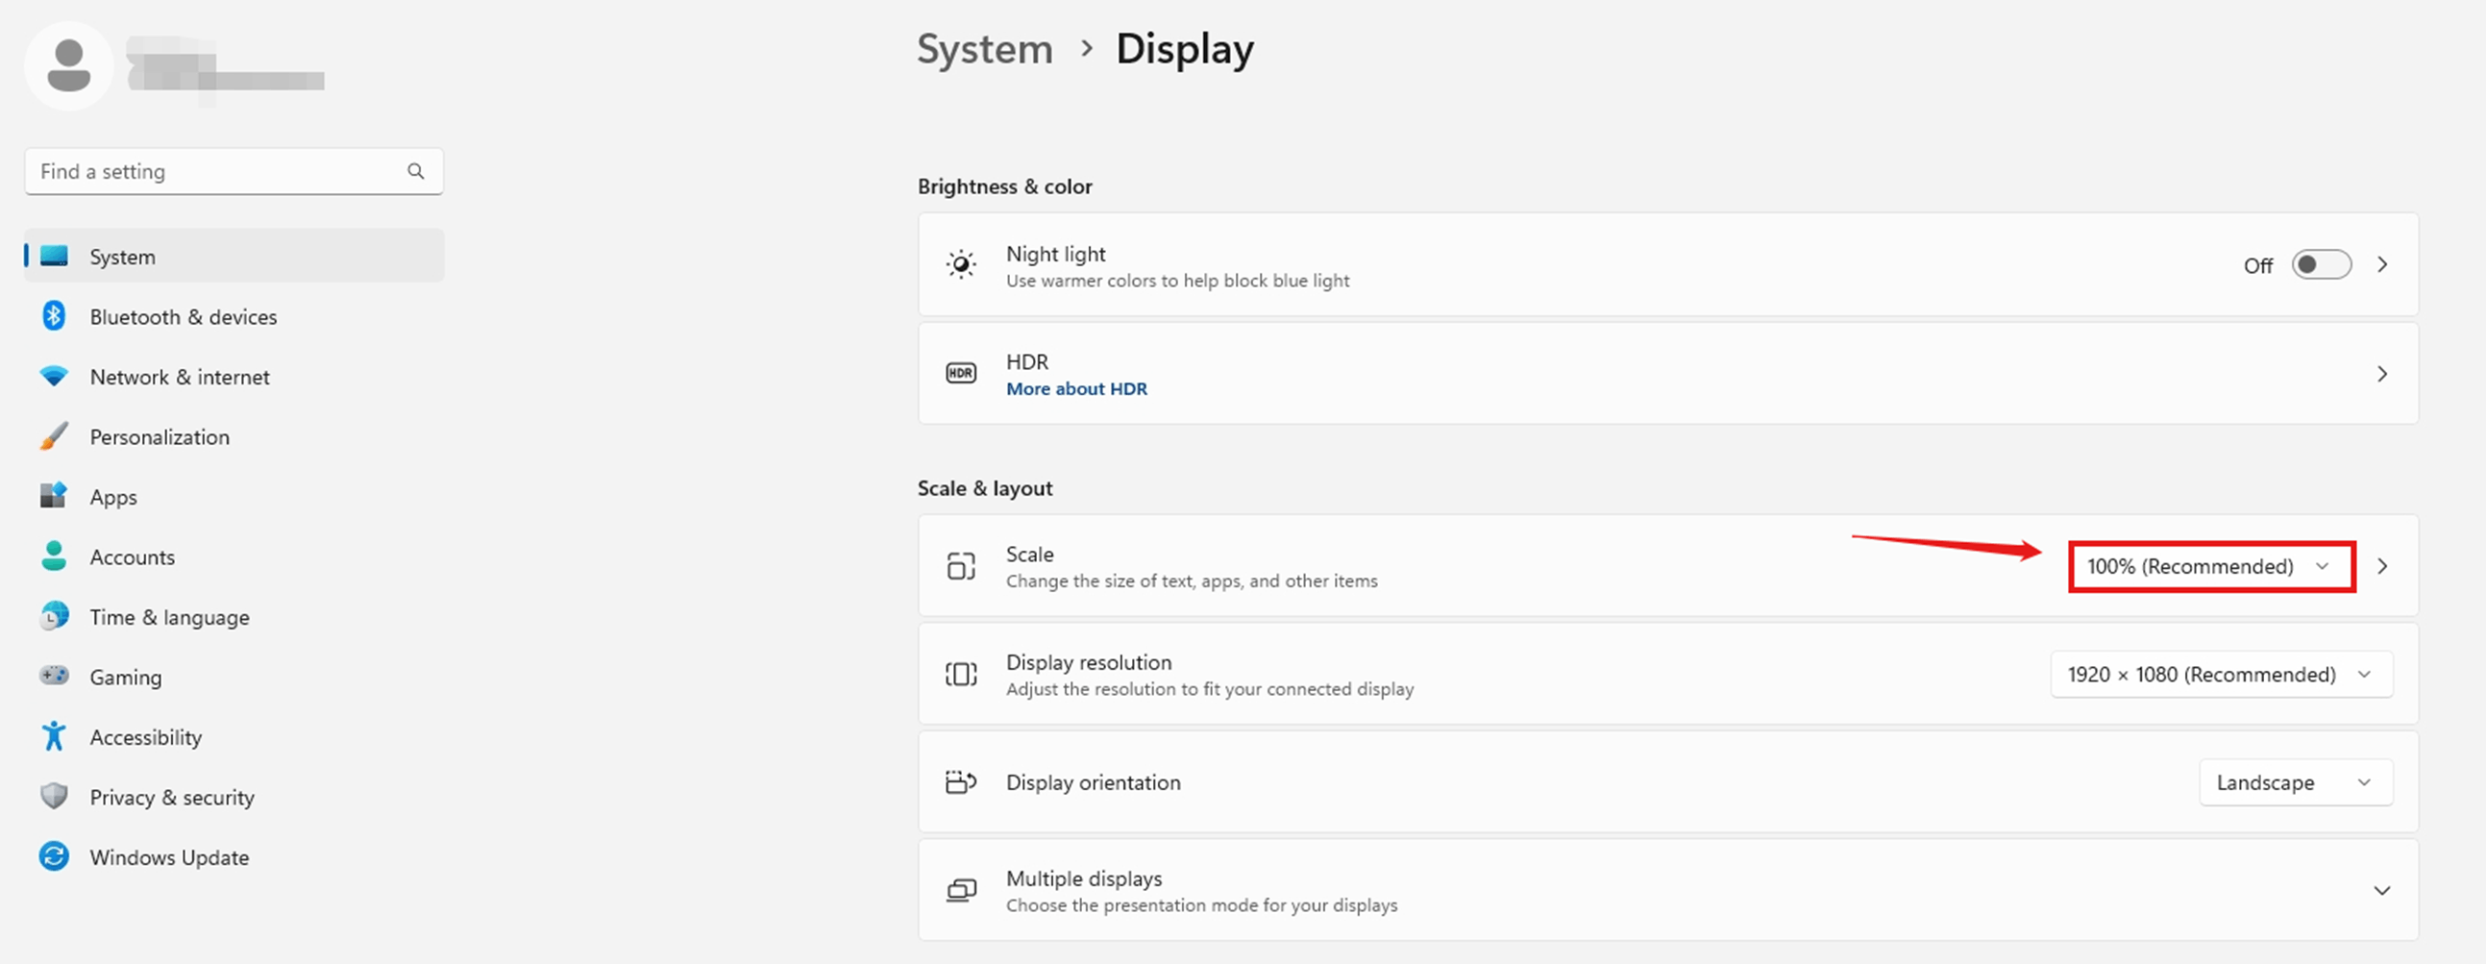Go to Accounts settings

(x=133, y=556)
